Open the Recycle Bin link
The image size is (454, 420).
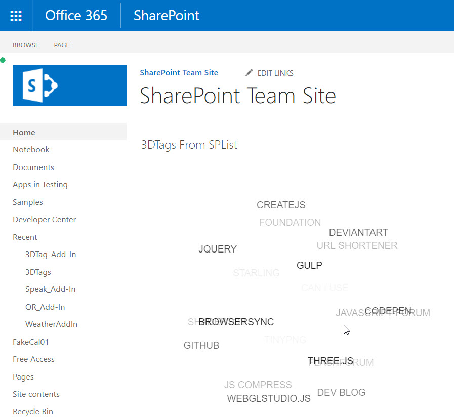click(33, 412)
